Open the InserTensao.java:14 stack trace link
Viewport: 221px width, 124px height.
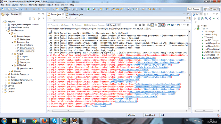[x=97, y=106]
